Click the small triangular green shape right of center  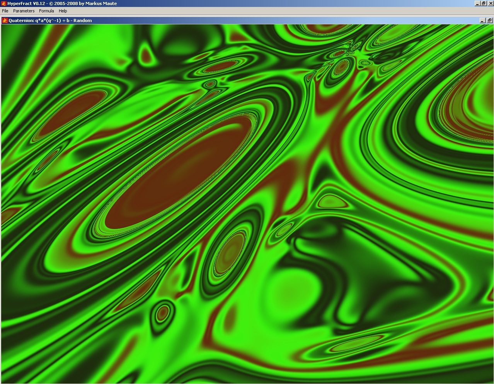point(330,201)
